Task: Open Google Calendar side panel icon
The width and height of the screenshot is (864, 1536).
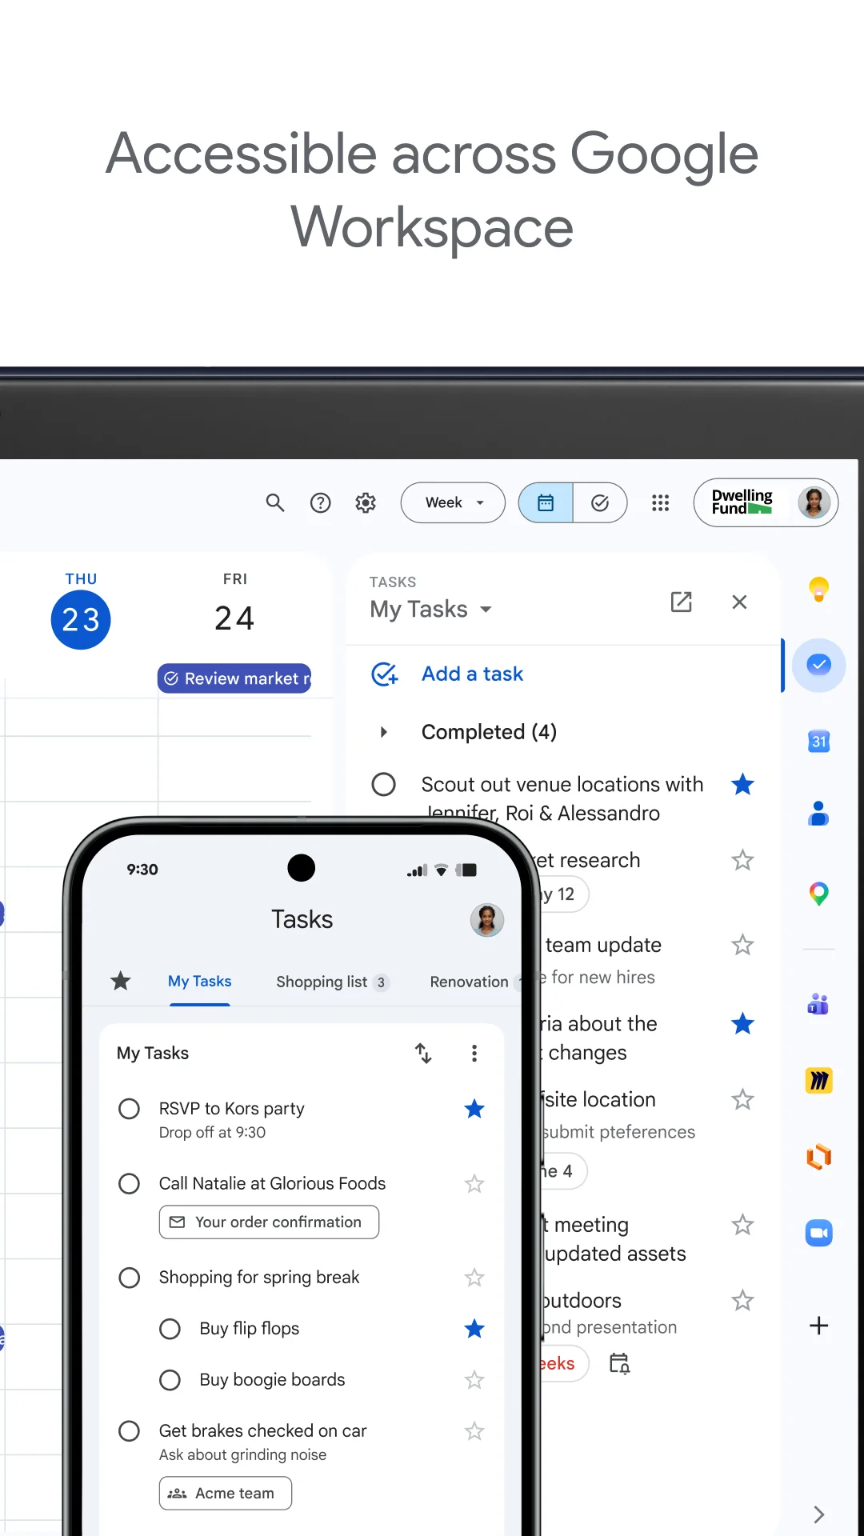Action: pos(818,742)
